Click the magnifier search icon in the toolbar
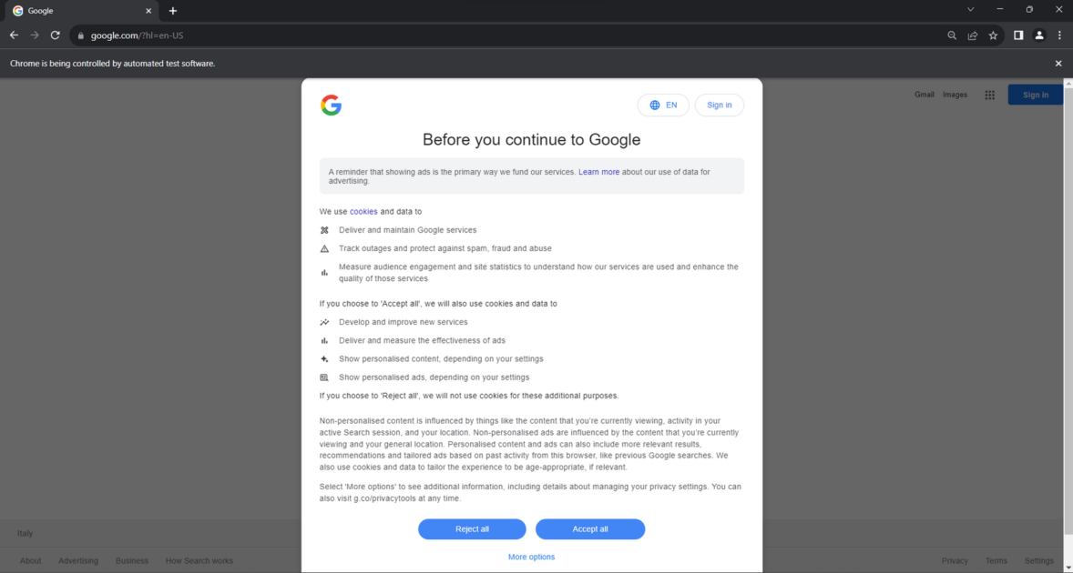The height and width of the screenshot is (573, 1073). coord(952,35)
